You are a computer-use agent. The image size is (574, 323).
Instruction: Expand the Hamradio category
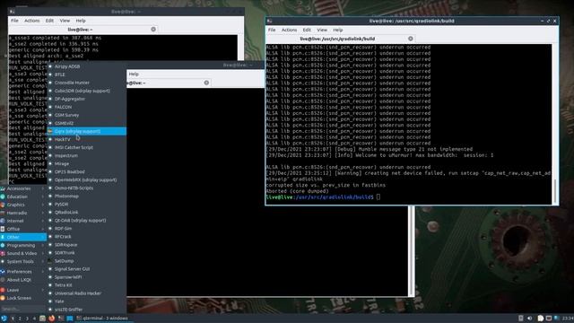click(x=23, y=213)
